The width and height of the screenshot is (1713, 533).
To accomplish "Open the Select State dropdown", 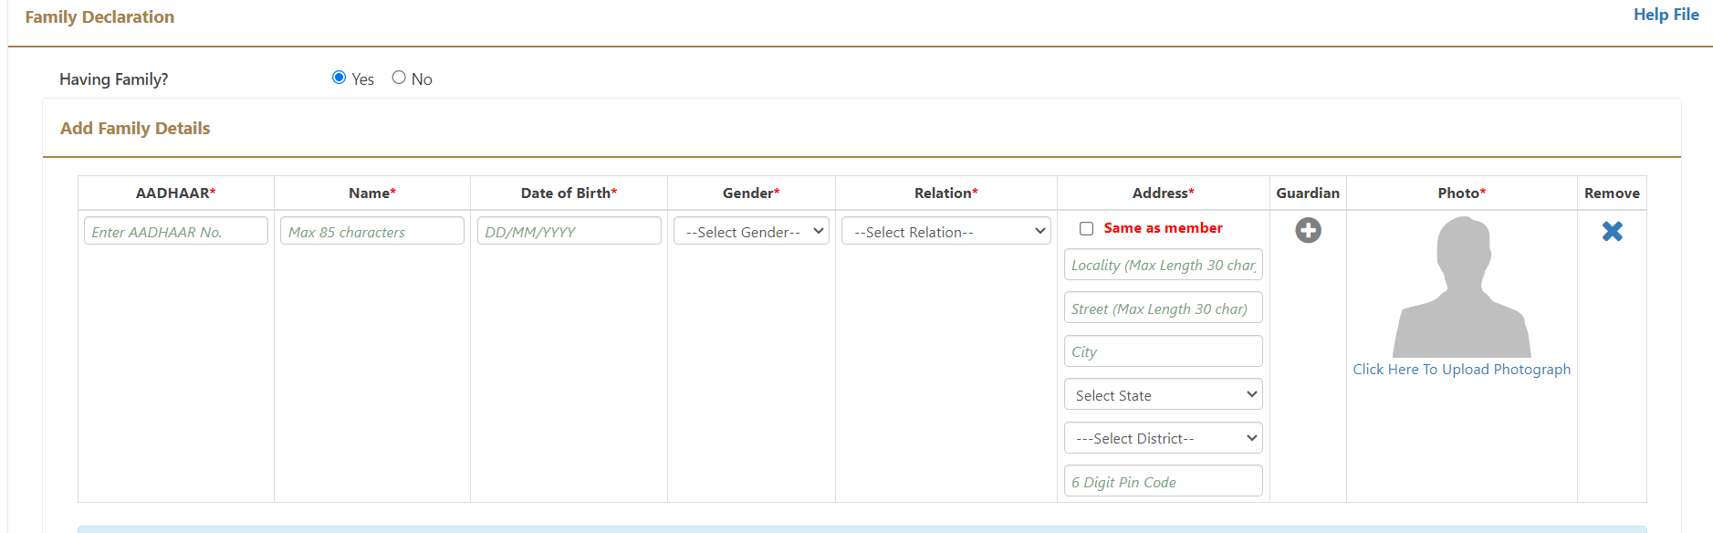I will tap(1163, 395).
